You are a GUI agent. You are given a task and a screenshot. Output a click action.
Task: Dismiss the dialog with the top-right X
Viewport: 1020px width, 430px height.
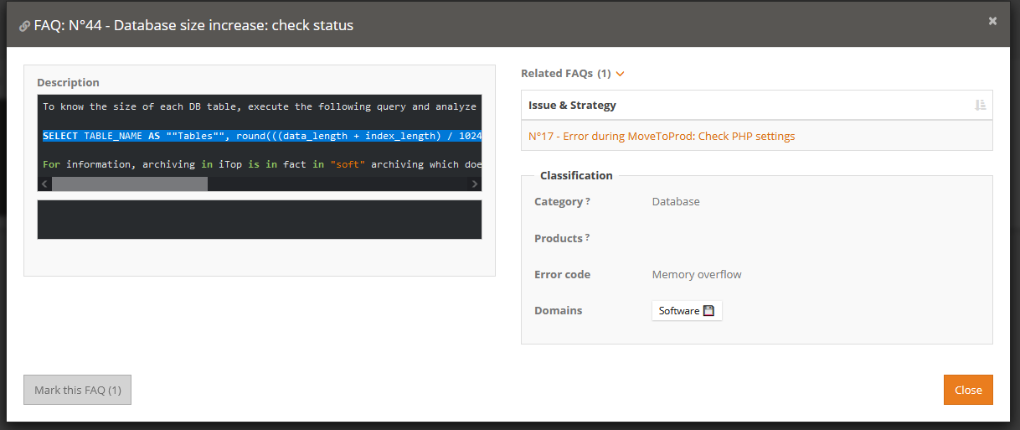992,21
